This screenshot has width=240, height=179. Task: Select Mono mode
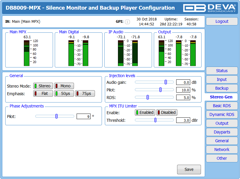click(64, 86)
